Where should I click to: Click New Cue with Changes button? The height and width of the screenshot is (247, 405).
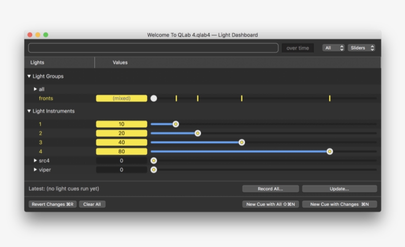coord(339,204)
